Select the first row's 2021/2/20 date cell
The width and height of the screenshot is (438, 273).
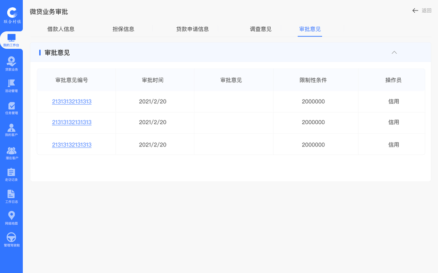[153, 101]
